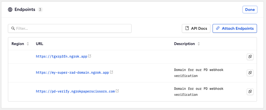
Task: Detach the pd-verify.ngrokpaperscissors.com endpoint
Action: click(250, 91)
